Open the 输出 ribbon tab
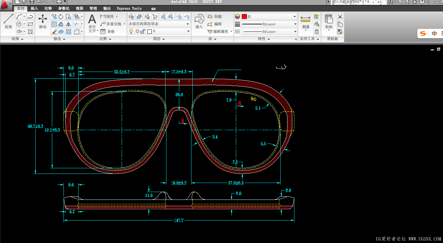This screenshot has height=243, width=443. pyautogui.click(x=107, y=8)
